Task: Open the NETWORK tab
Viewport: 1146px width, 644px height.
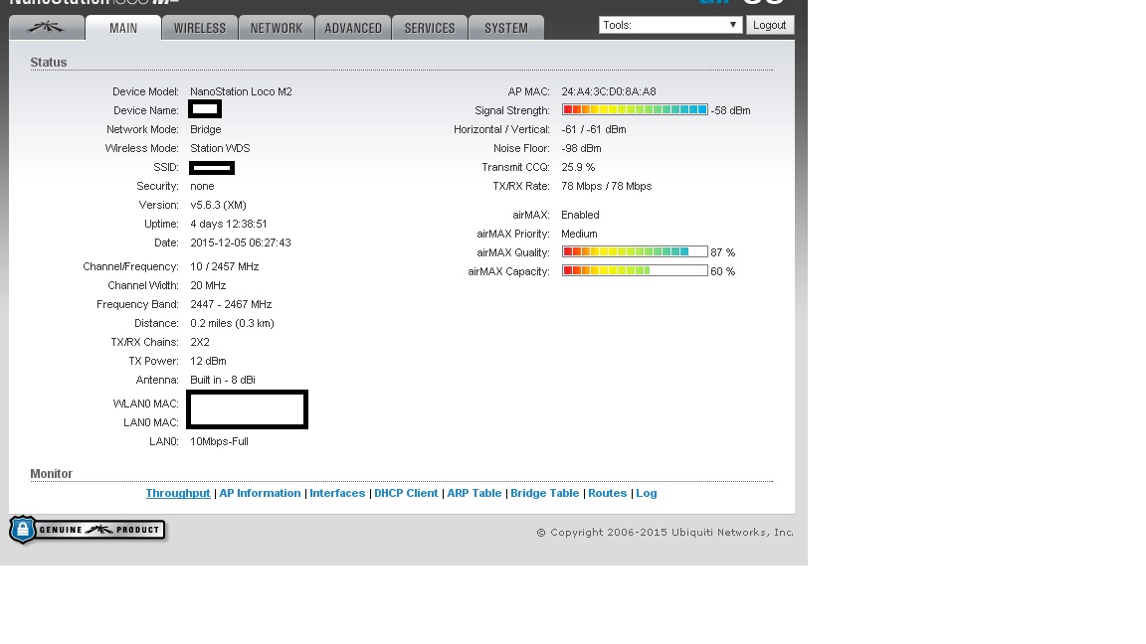Action: 277,28
